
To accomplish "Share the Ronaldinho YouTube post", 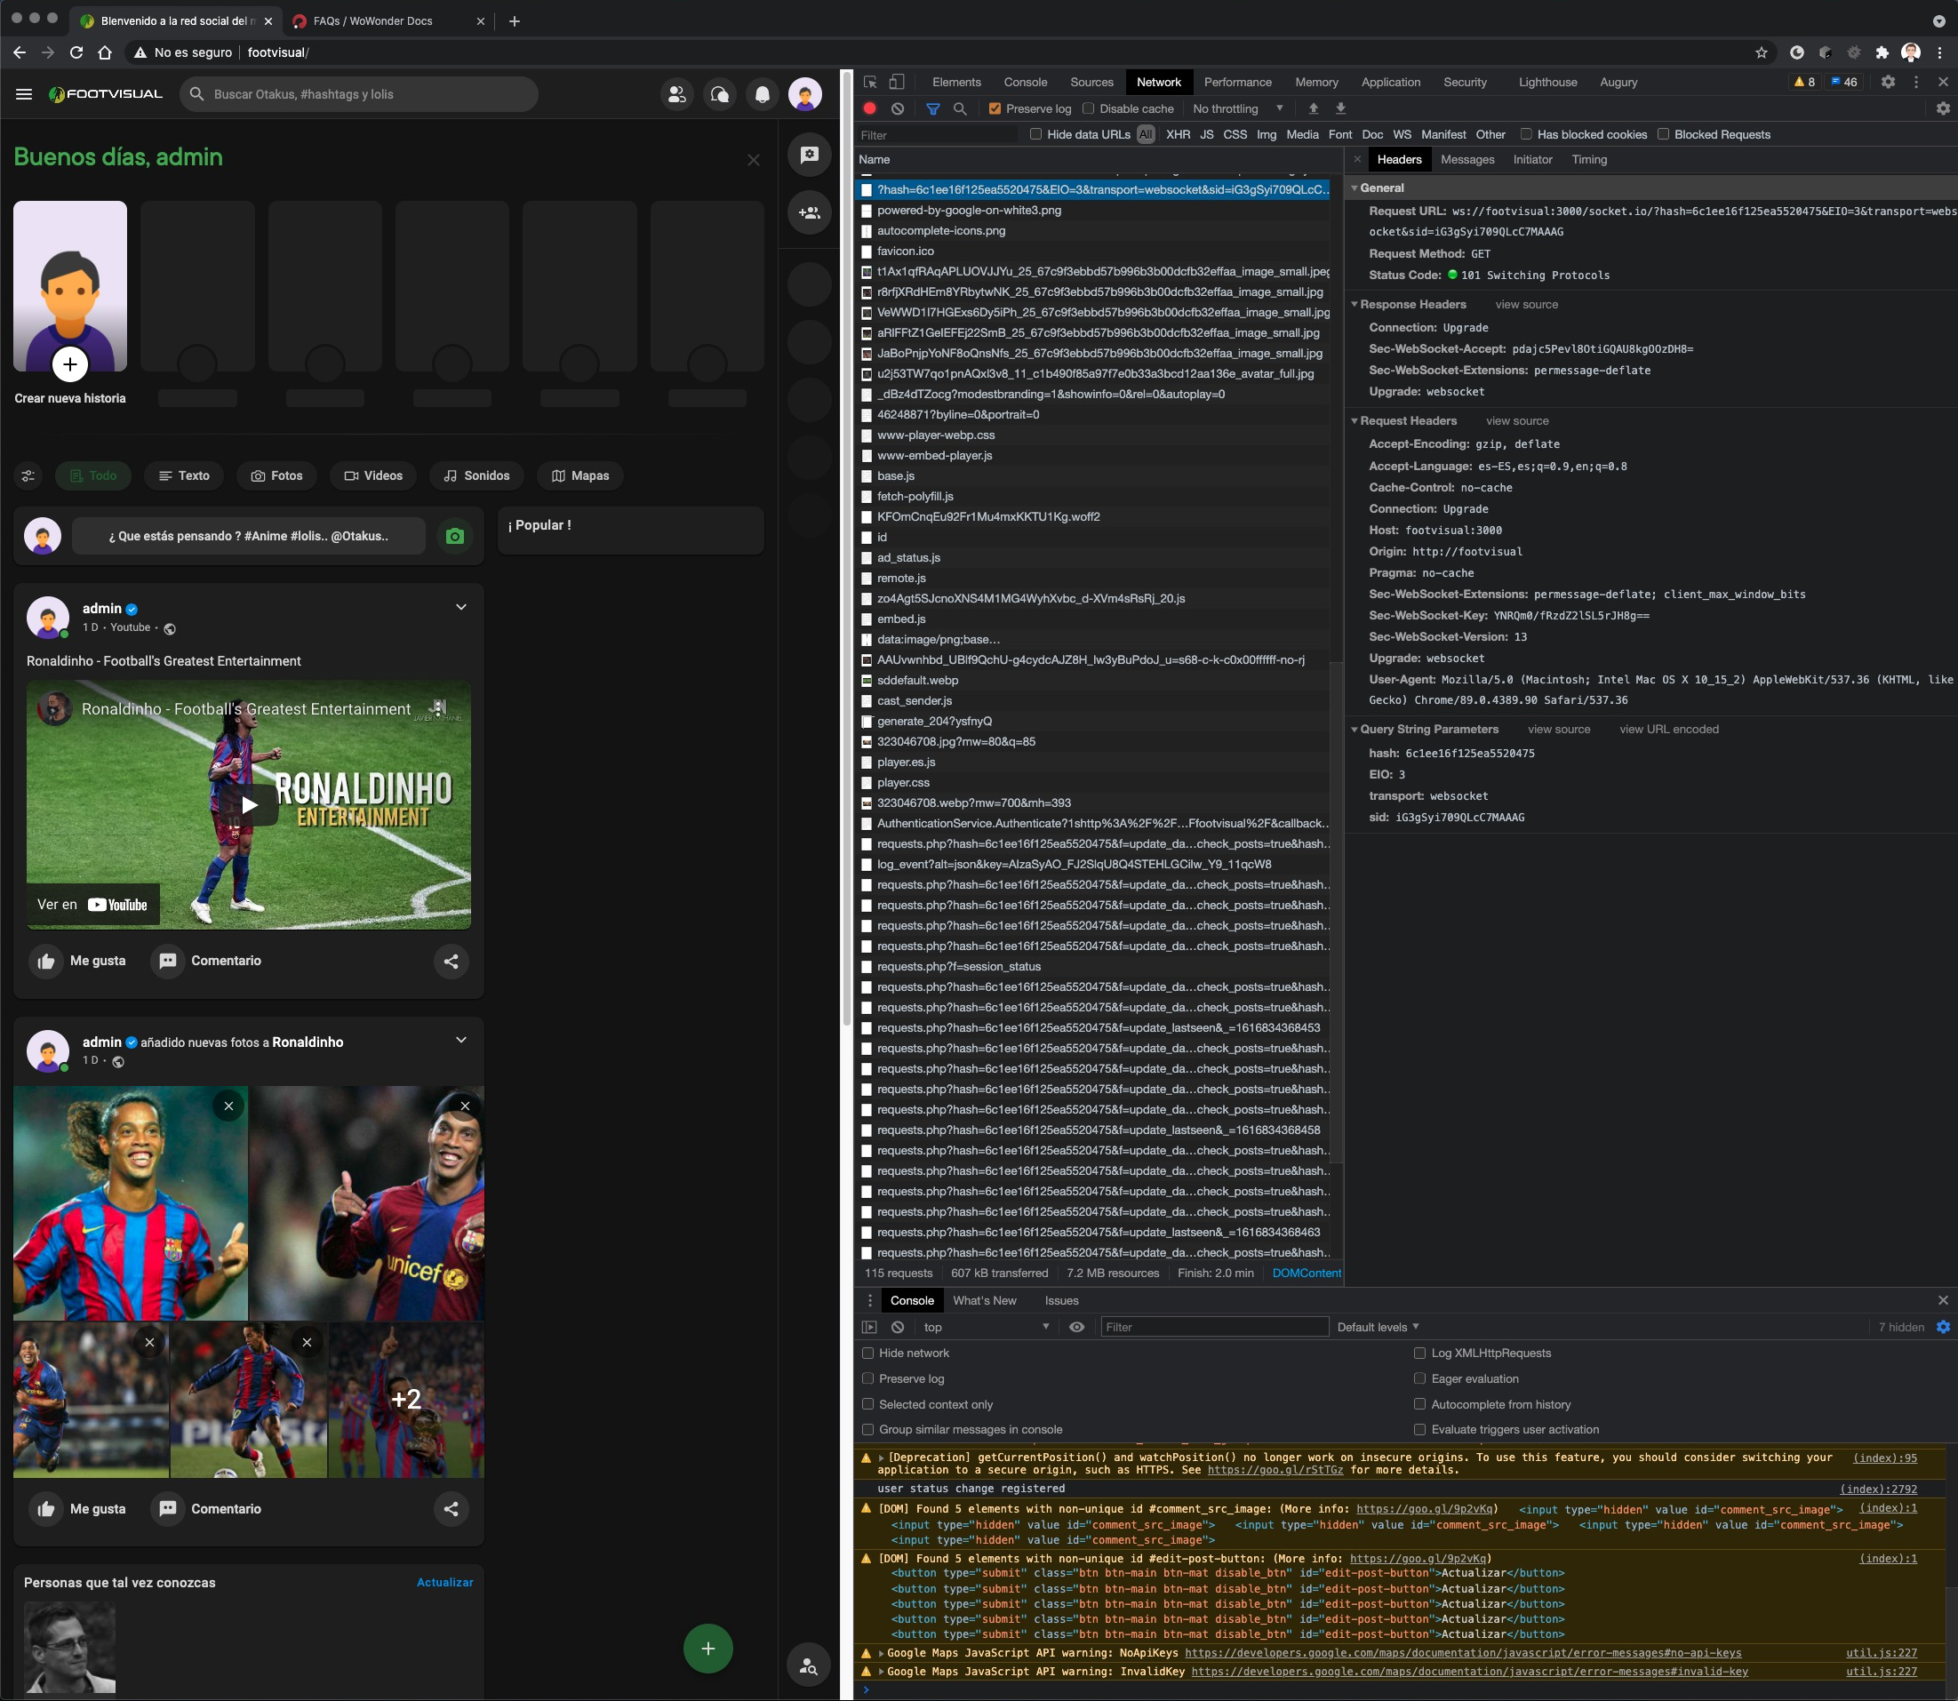I will pos(451,961).
